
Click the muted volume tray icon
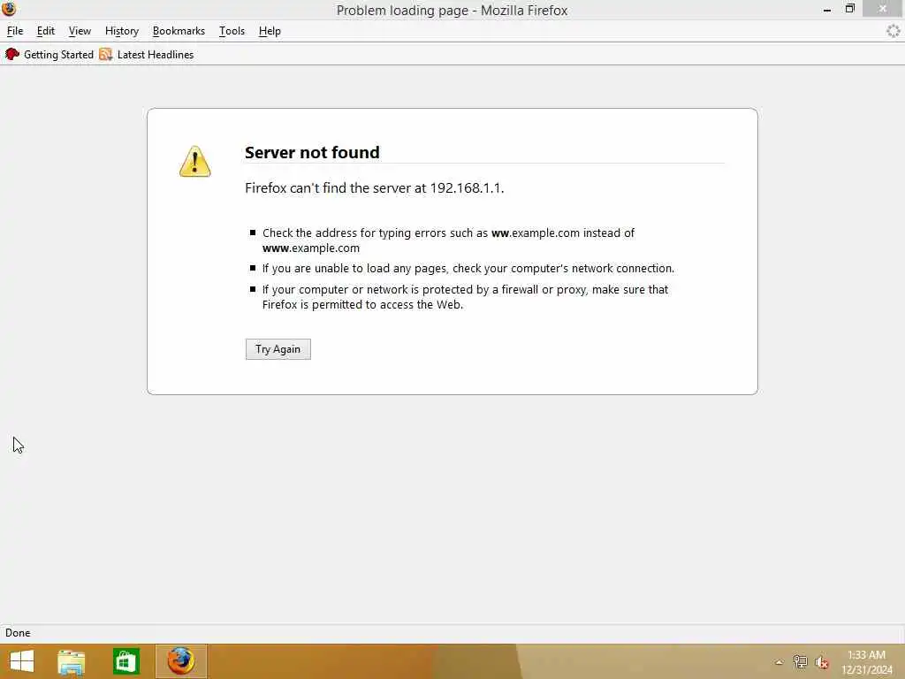point(822,662)
